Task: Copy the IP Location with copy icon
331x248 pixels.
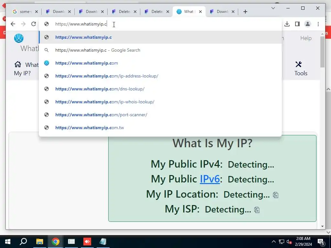Action: click(276, 195)
